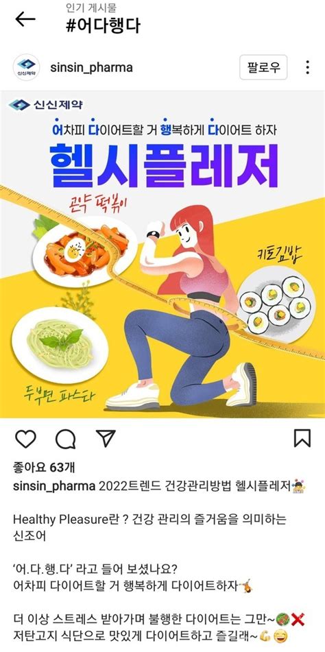Share post using paper plane icon

(106, 438)
